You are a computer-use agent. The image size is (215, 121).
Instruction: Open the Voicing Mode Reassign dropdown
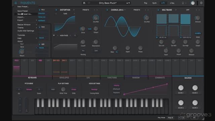click(x=94, y=89)
